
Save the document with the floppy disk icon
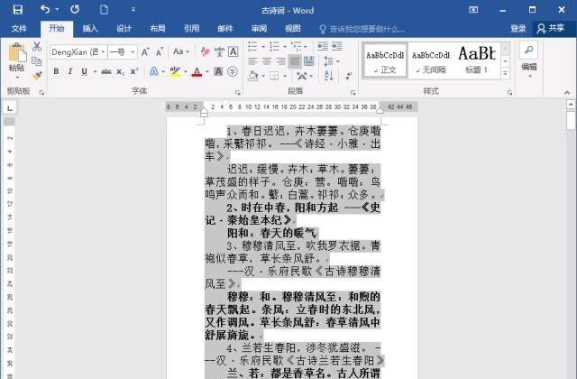click(18, 10)
